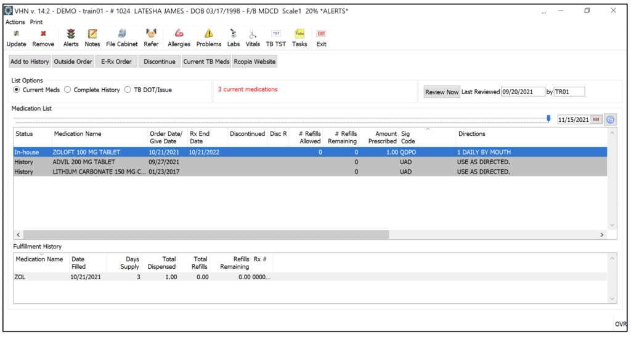Select the ADVIL 200 MG TABLET row
The width and height of the screenshot is (631, 337).
pos(311,162)
